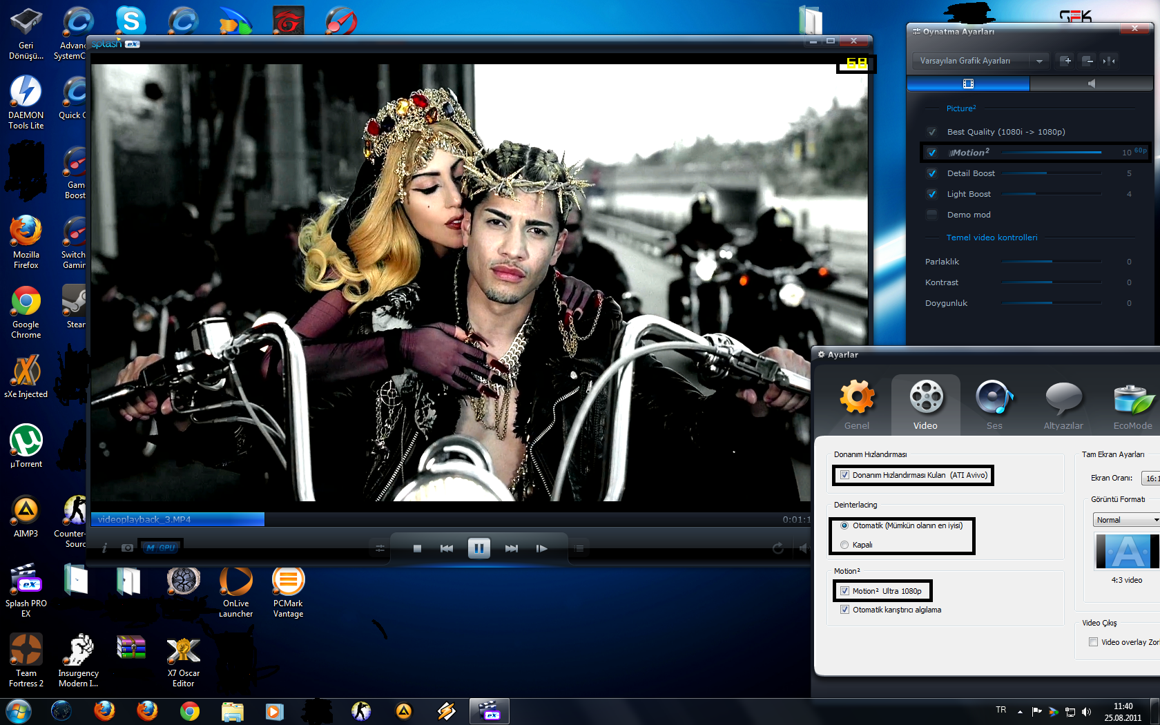Click the system tray volume icon
This screenshot has width=1160, height=725.
pyautogui.click(x=1086, y=711)
